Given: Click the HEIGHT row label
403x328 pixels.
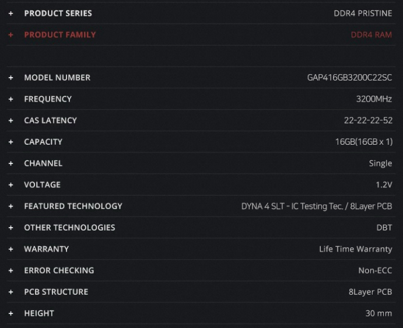Looking at the screenshot, I should point(39,313).
